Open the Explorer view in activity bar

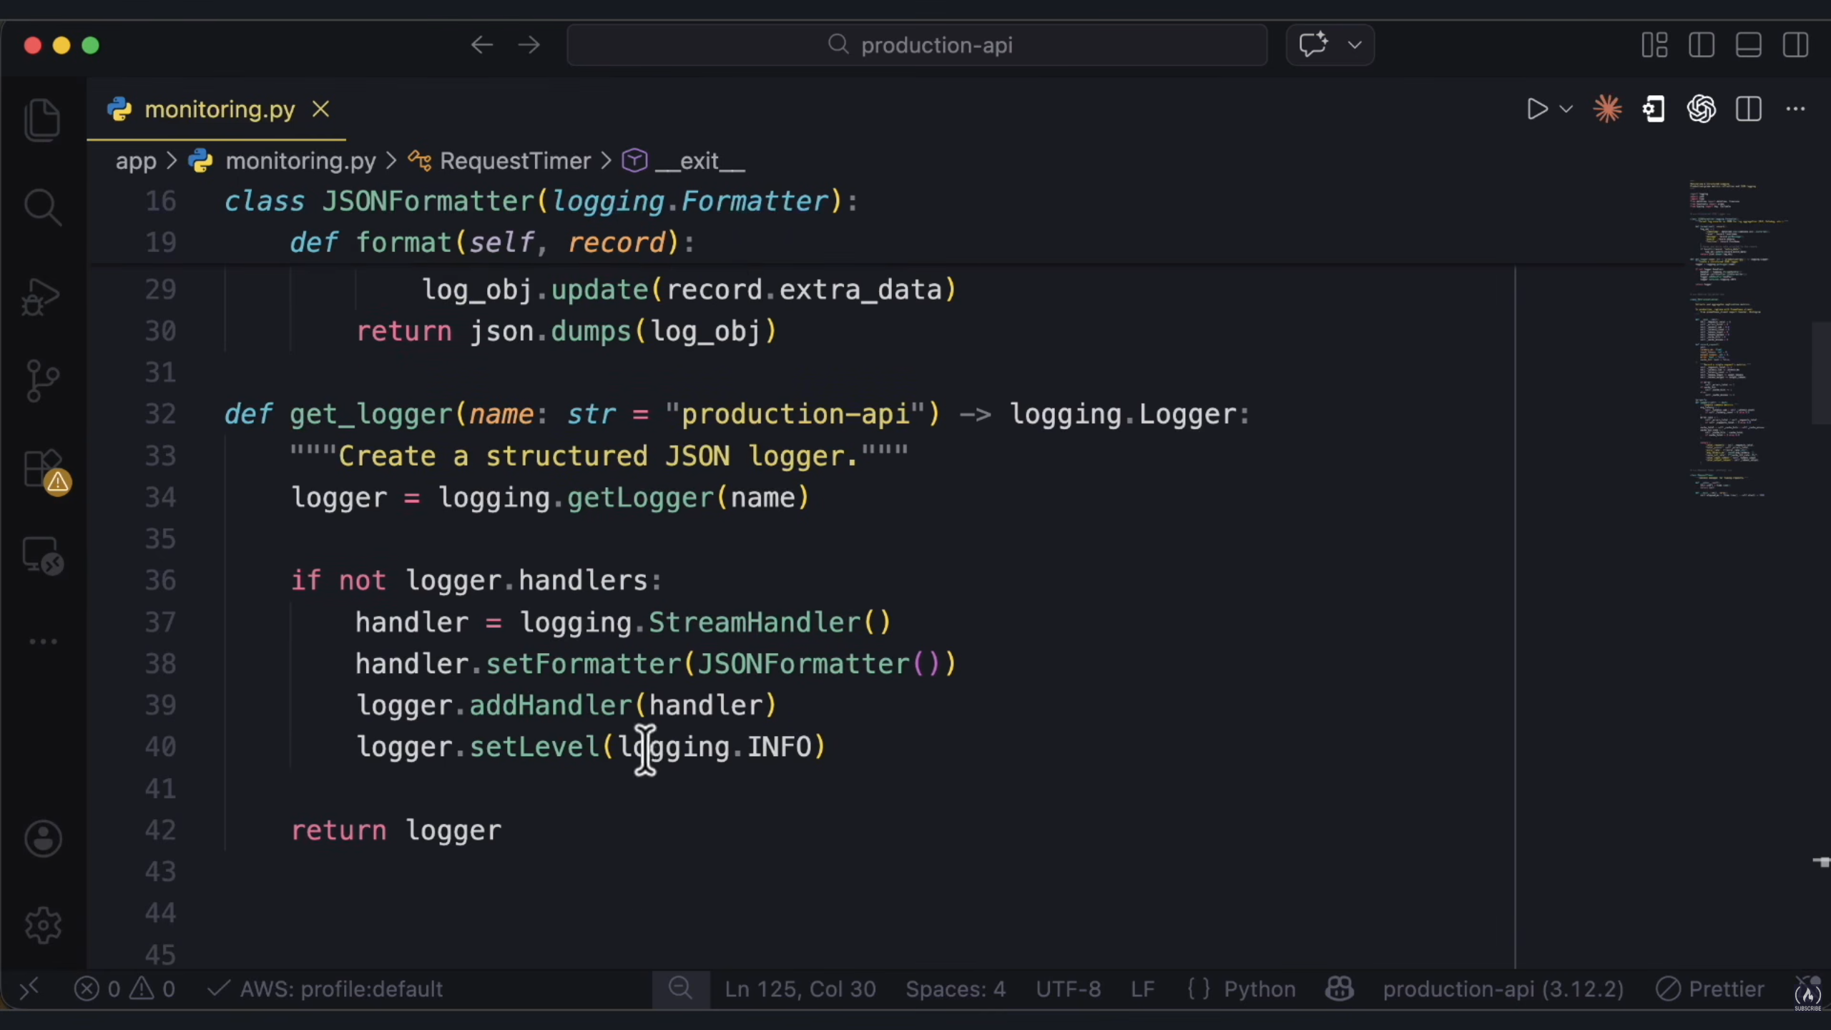[x=43, y=119]
